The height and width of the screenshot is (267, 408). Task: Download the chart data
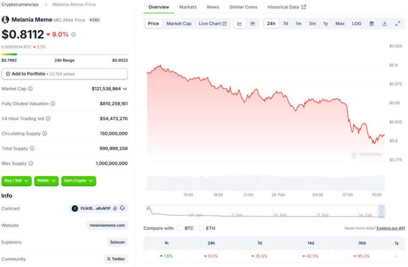(385, 23)
